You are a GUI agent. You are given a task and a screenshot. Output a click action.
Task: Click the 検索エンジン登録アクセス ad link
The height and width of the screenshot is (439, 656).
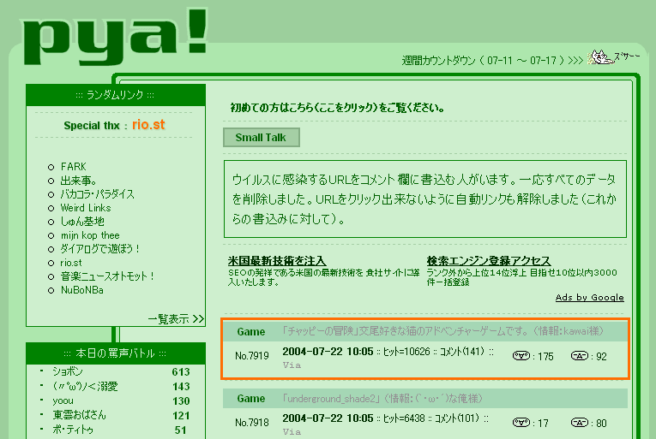489,261
